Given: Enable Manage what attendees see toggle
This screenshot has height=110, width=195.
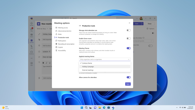Looking at the screenshot, I should [x=129, y=30].
